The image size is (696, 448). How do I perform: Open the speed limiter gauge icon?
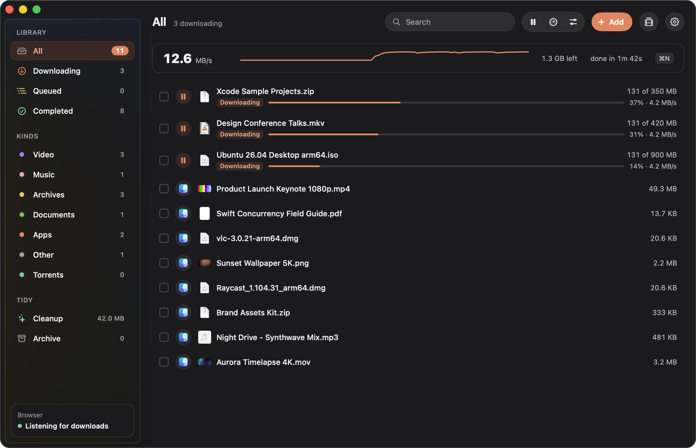pos(553,22)
